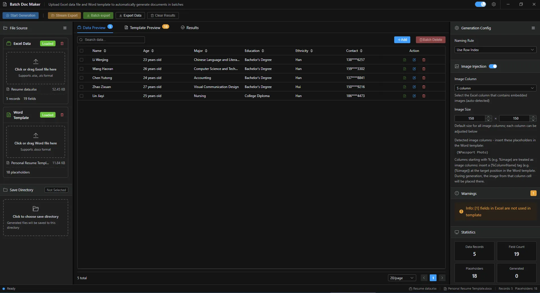Open the 20/page size dropdown
The image size is (540, 293).
click(x=402, y=278)
